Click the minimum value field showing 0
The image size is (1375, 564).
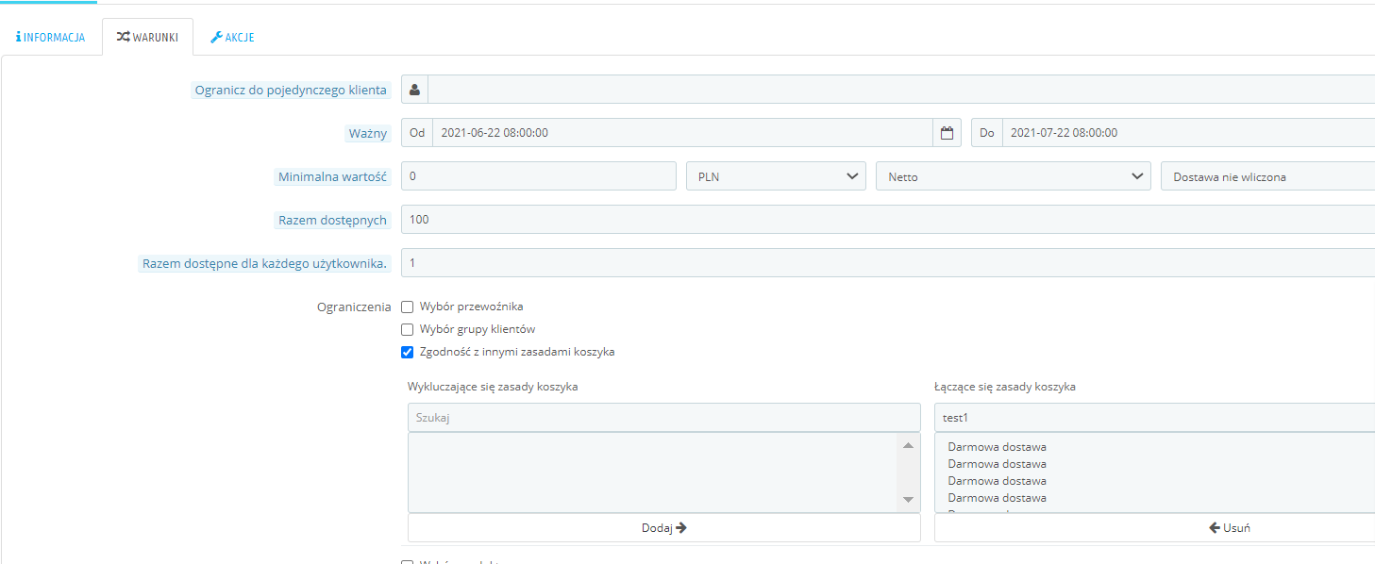539,176
